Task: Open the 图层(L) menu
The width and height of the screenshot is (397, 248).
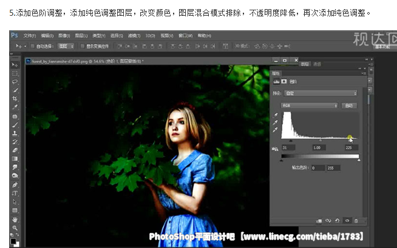Action: click(x=81, y=36)
